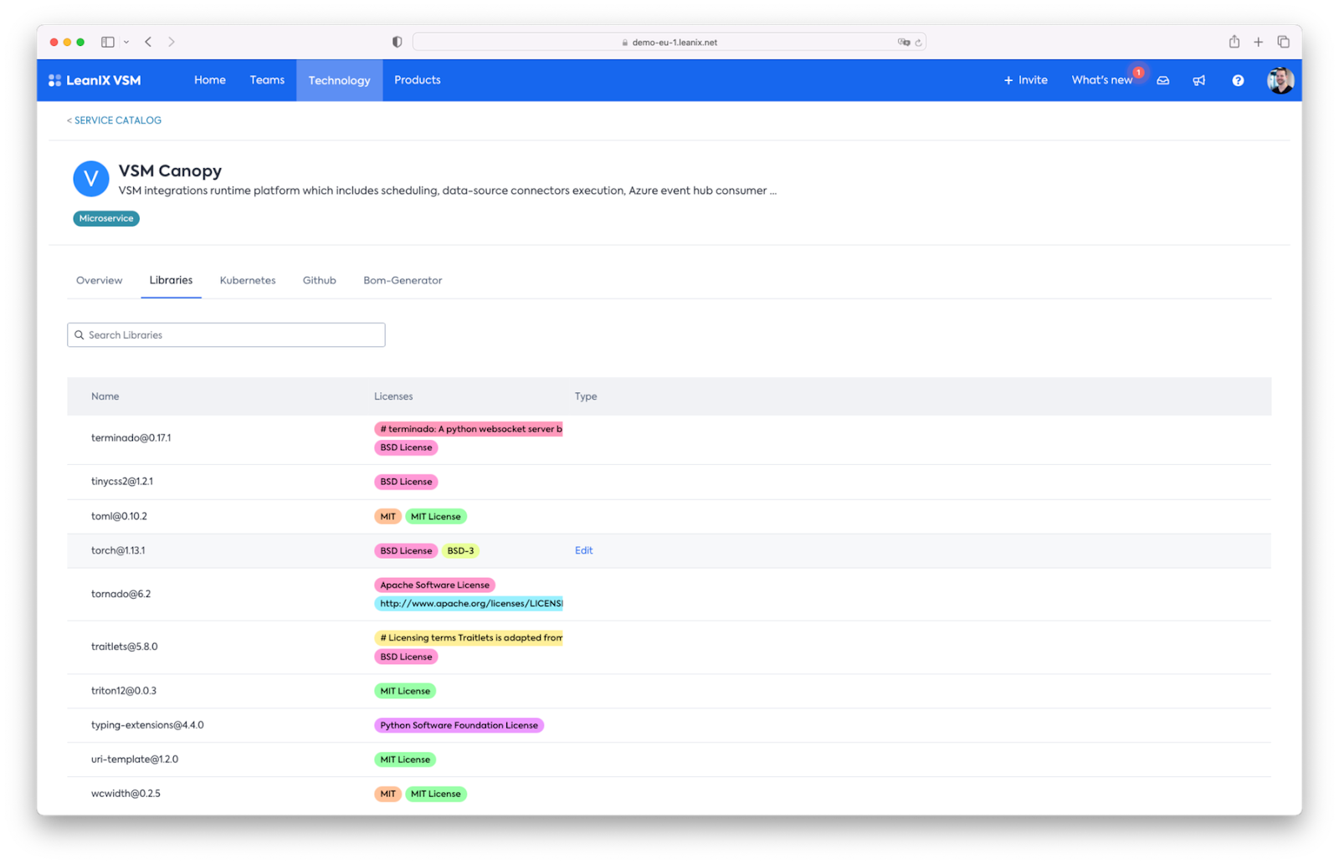The image size is (1339, 864).
Task: Click the VSM integrations runtime platform description
Action: pyautogui.click(x=448, y=191)
